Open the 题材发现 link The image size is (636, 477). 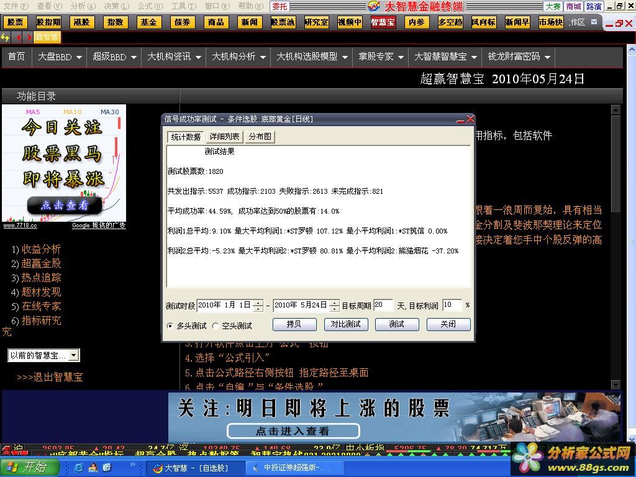(41, 292)
